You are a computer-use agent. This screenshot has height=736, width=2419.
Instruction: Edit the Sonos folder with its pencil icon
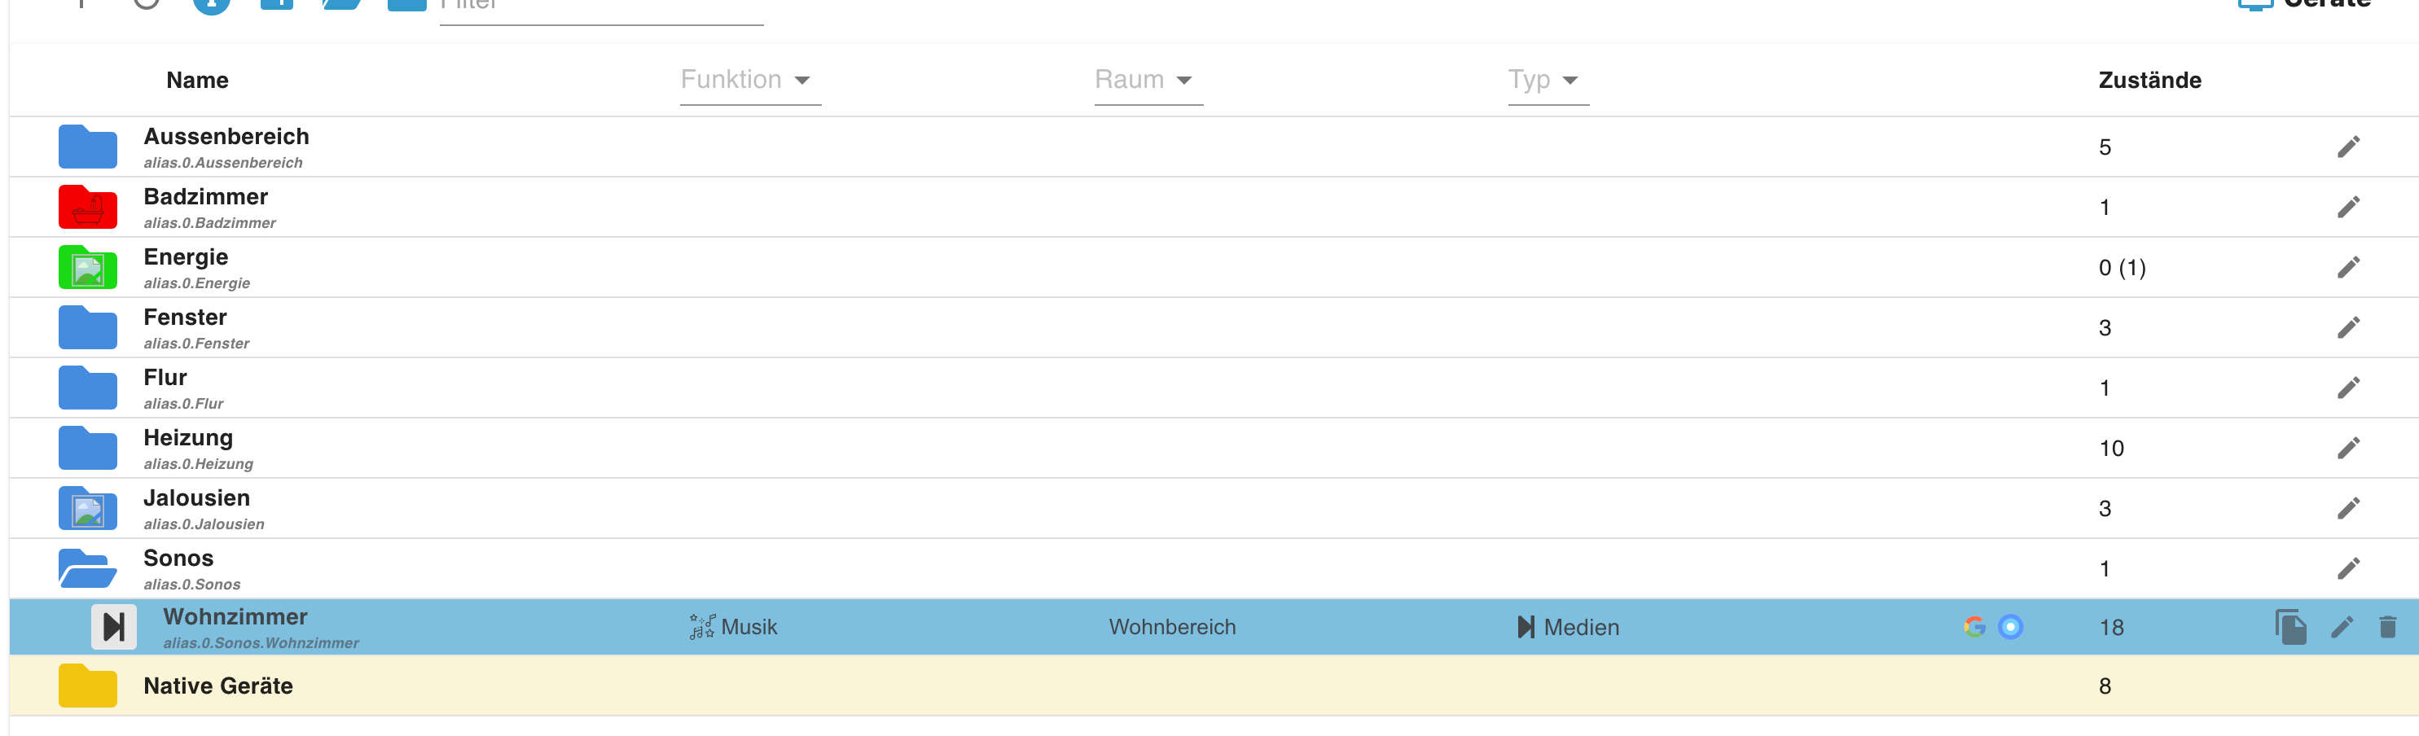pyautogui.click(x=2347, y=568)
